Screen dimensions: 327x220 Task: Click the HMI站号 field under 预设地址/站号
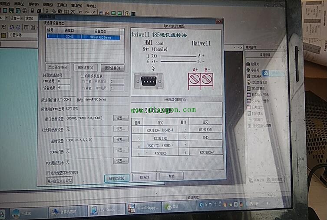64,81
